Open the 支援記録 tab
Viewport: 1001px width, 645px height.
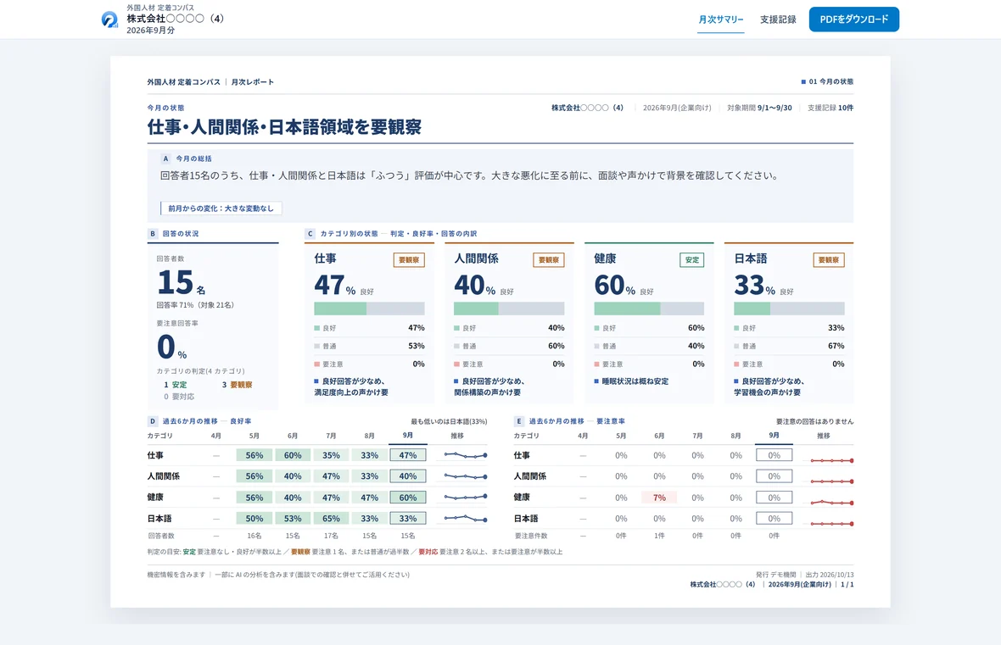(778, 19)
